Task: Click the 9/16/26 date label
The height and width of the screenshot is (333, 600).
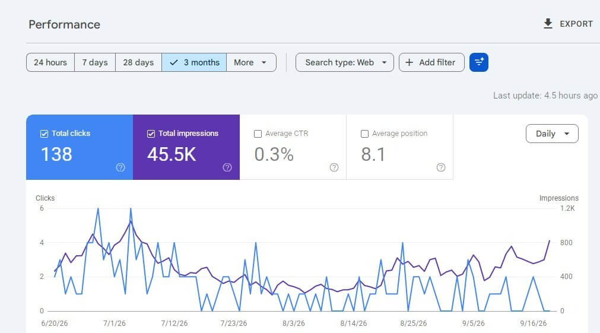Action: [x=533, y=323]
